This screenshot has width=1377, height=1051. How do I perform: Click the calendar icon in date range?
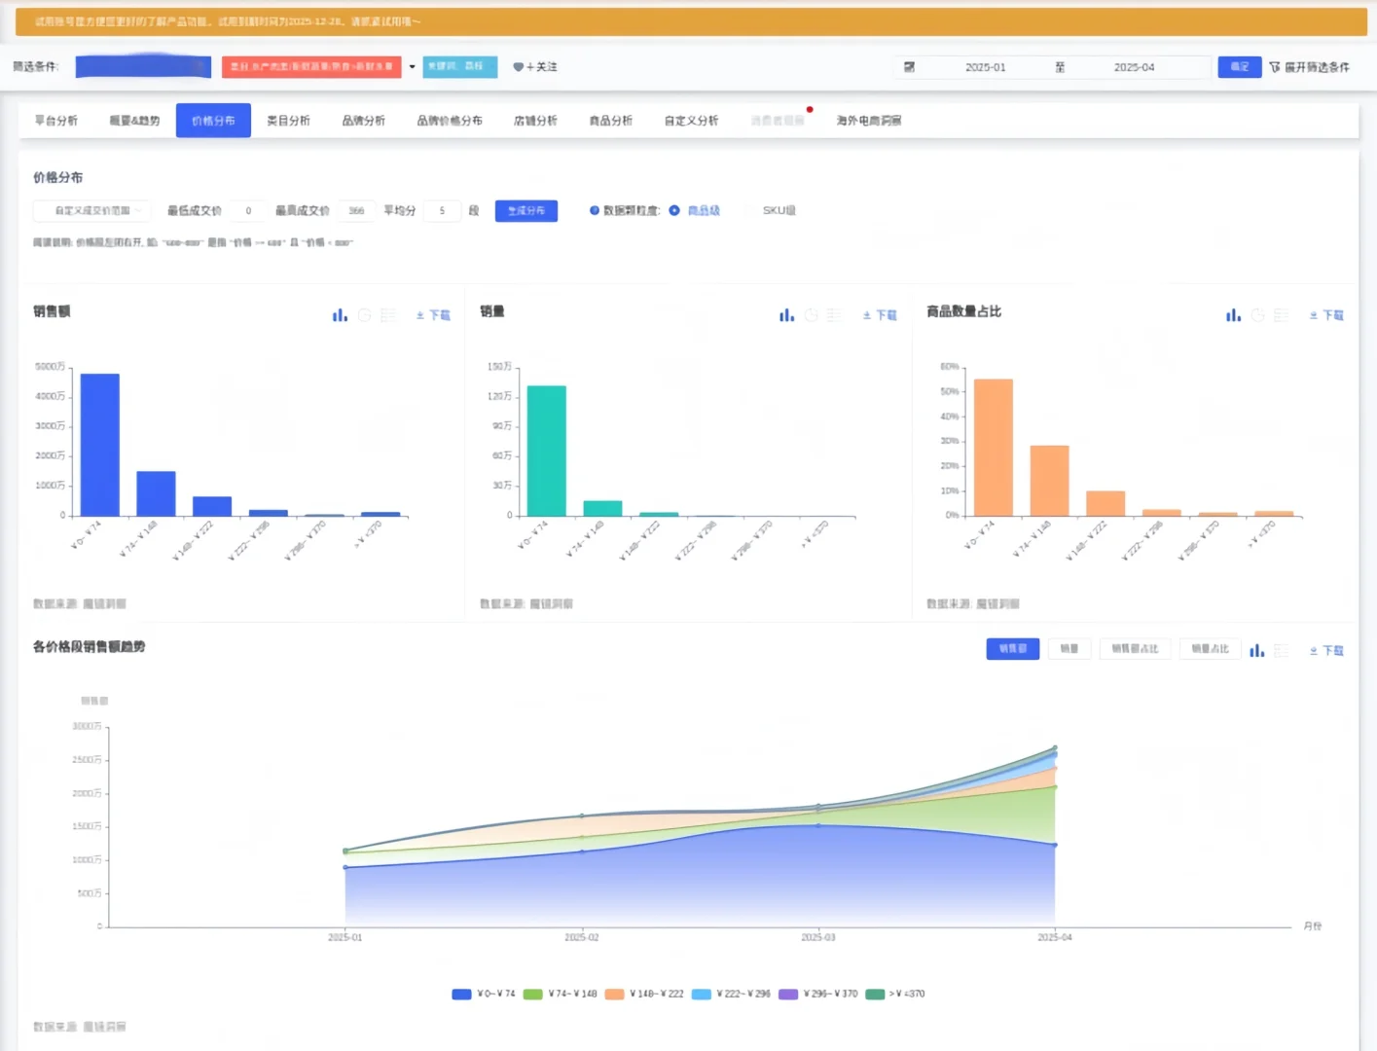click(909, 67)
